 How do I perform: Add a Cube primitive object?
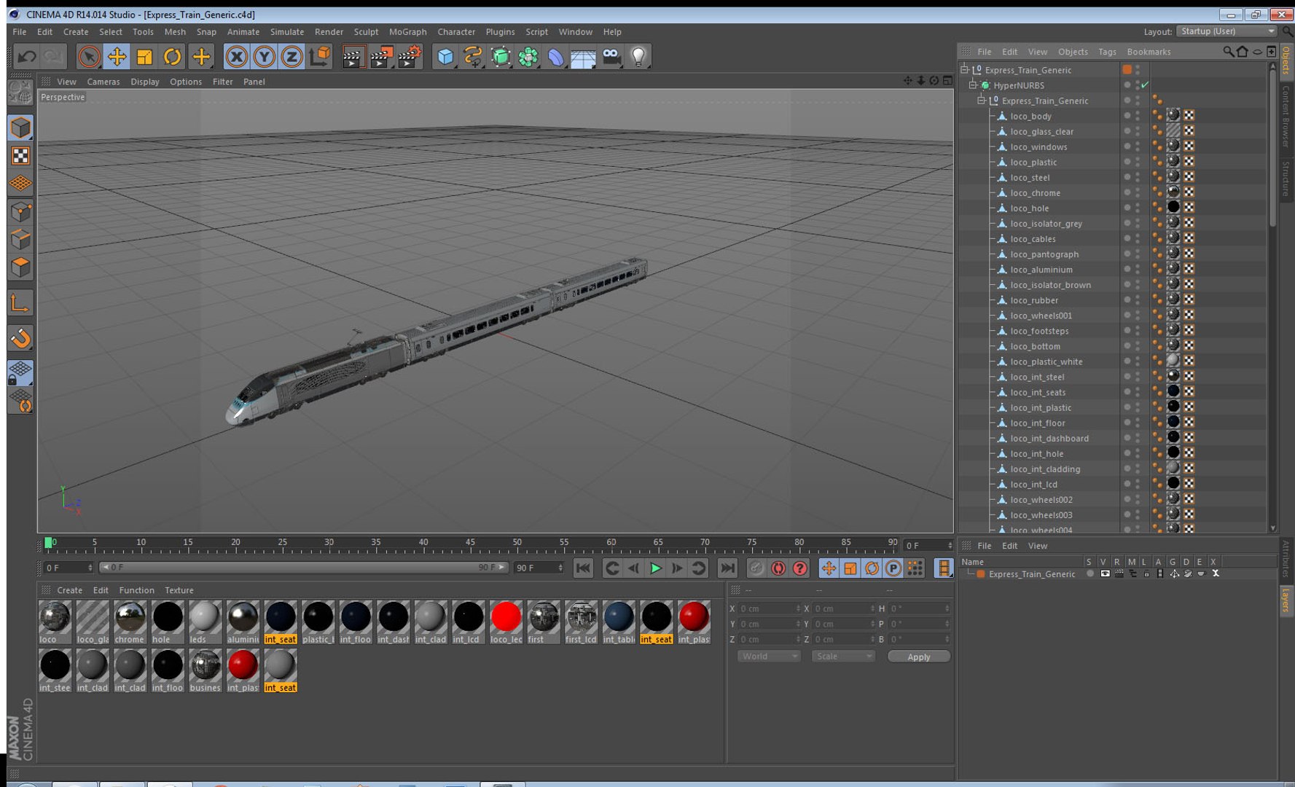[445, 57]
